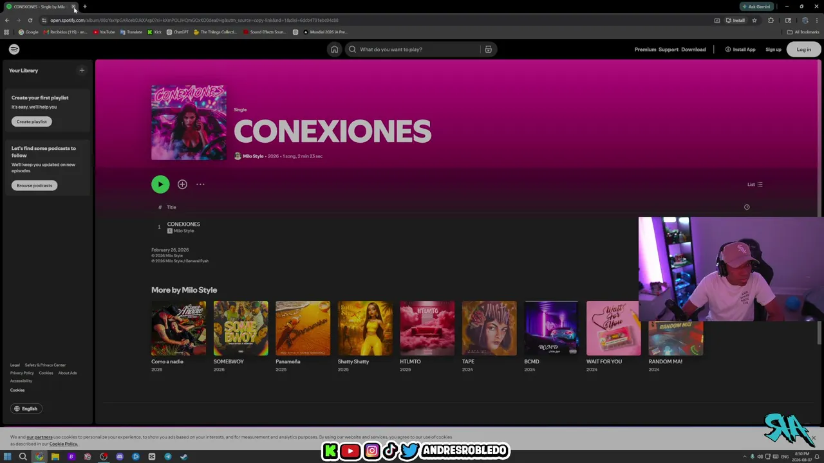Reload the page with refresh icon

coord(30,20)
